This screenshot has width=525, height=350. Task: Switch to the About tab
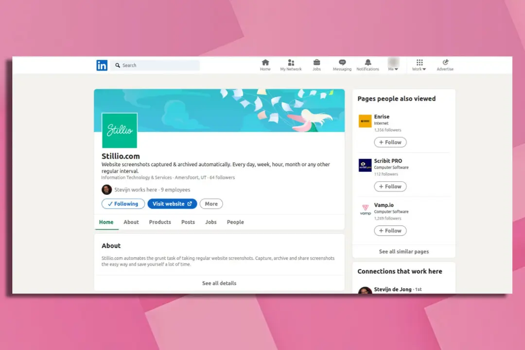131,222
